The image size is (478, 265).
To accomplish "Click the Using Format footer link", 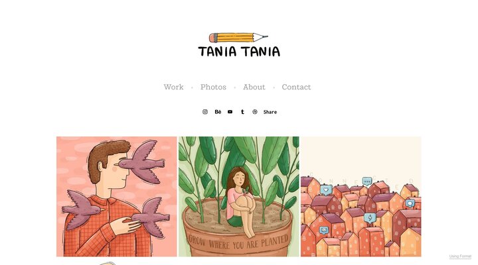I will (x=460, y=256).
